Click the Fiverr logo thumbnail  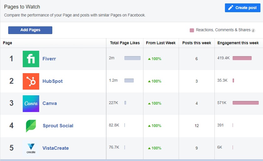coord(31,59)
